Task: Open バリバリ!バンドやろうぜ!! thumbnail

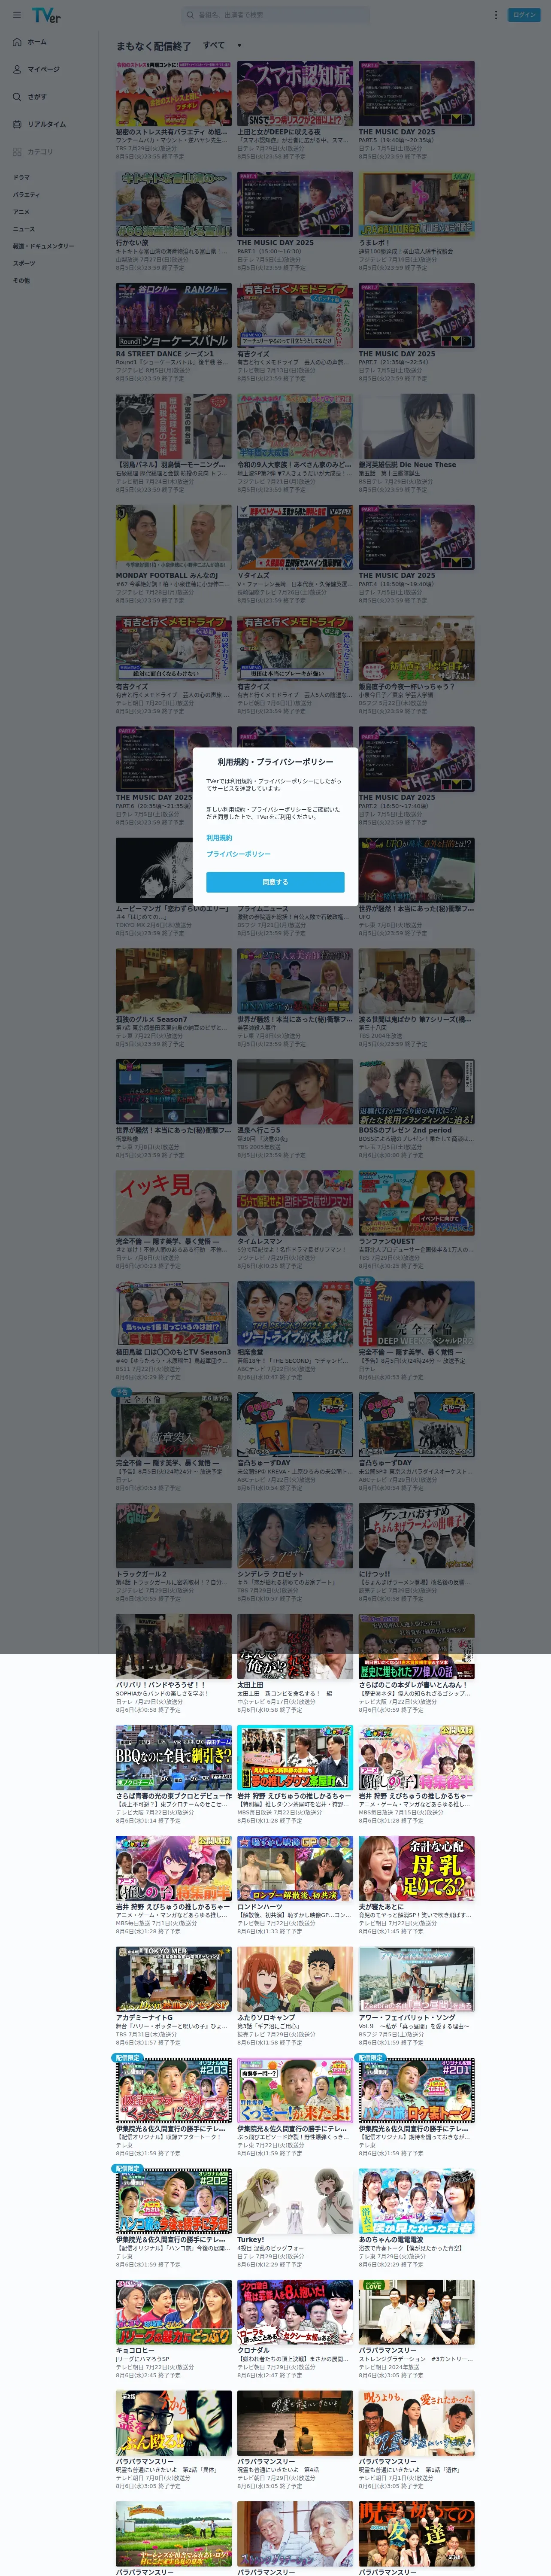Action: pyautogui.click(x=173, y=1647)
